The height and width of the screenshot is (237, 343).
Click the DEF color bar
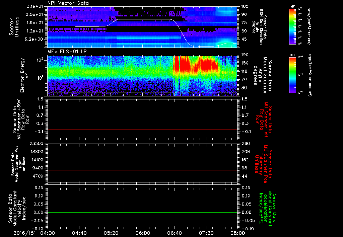point(293,75)
